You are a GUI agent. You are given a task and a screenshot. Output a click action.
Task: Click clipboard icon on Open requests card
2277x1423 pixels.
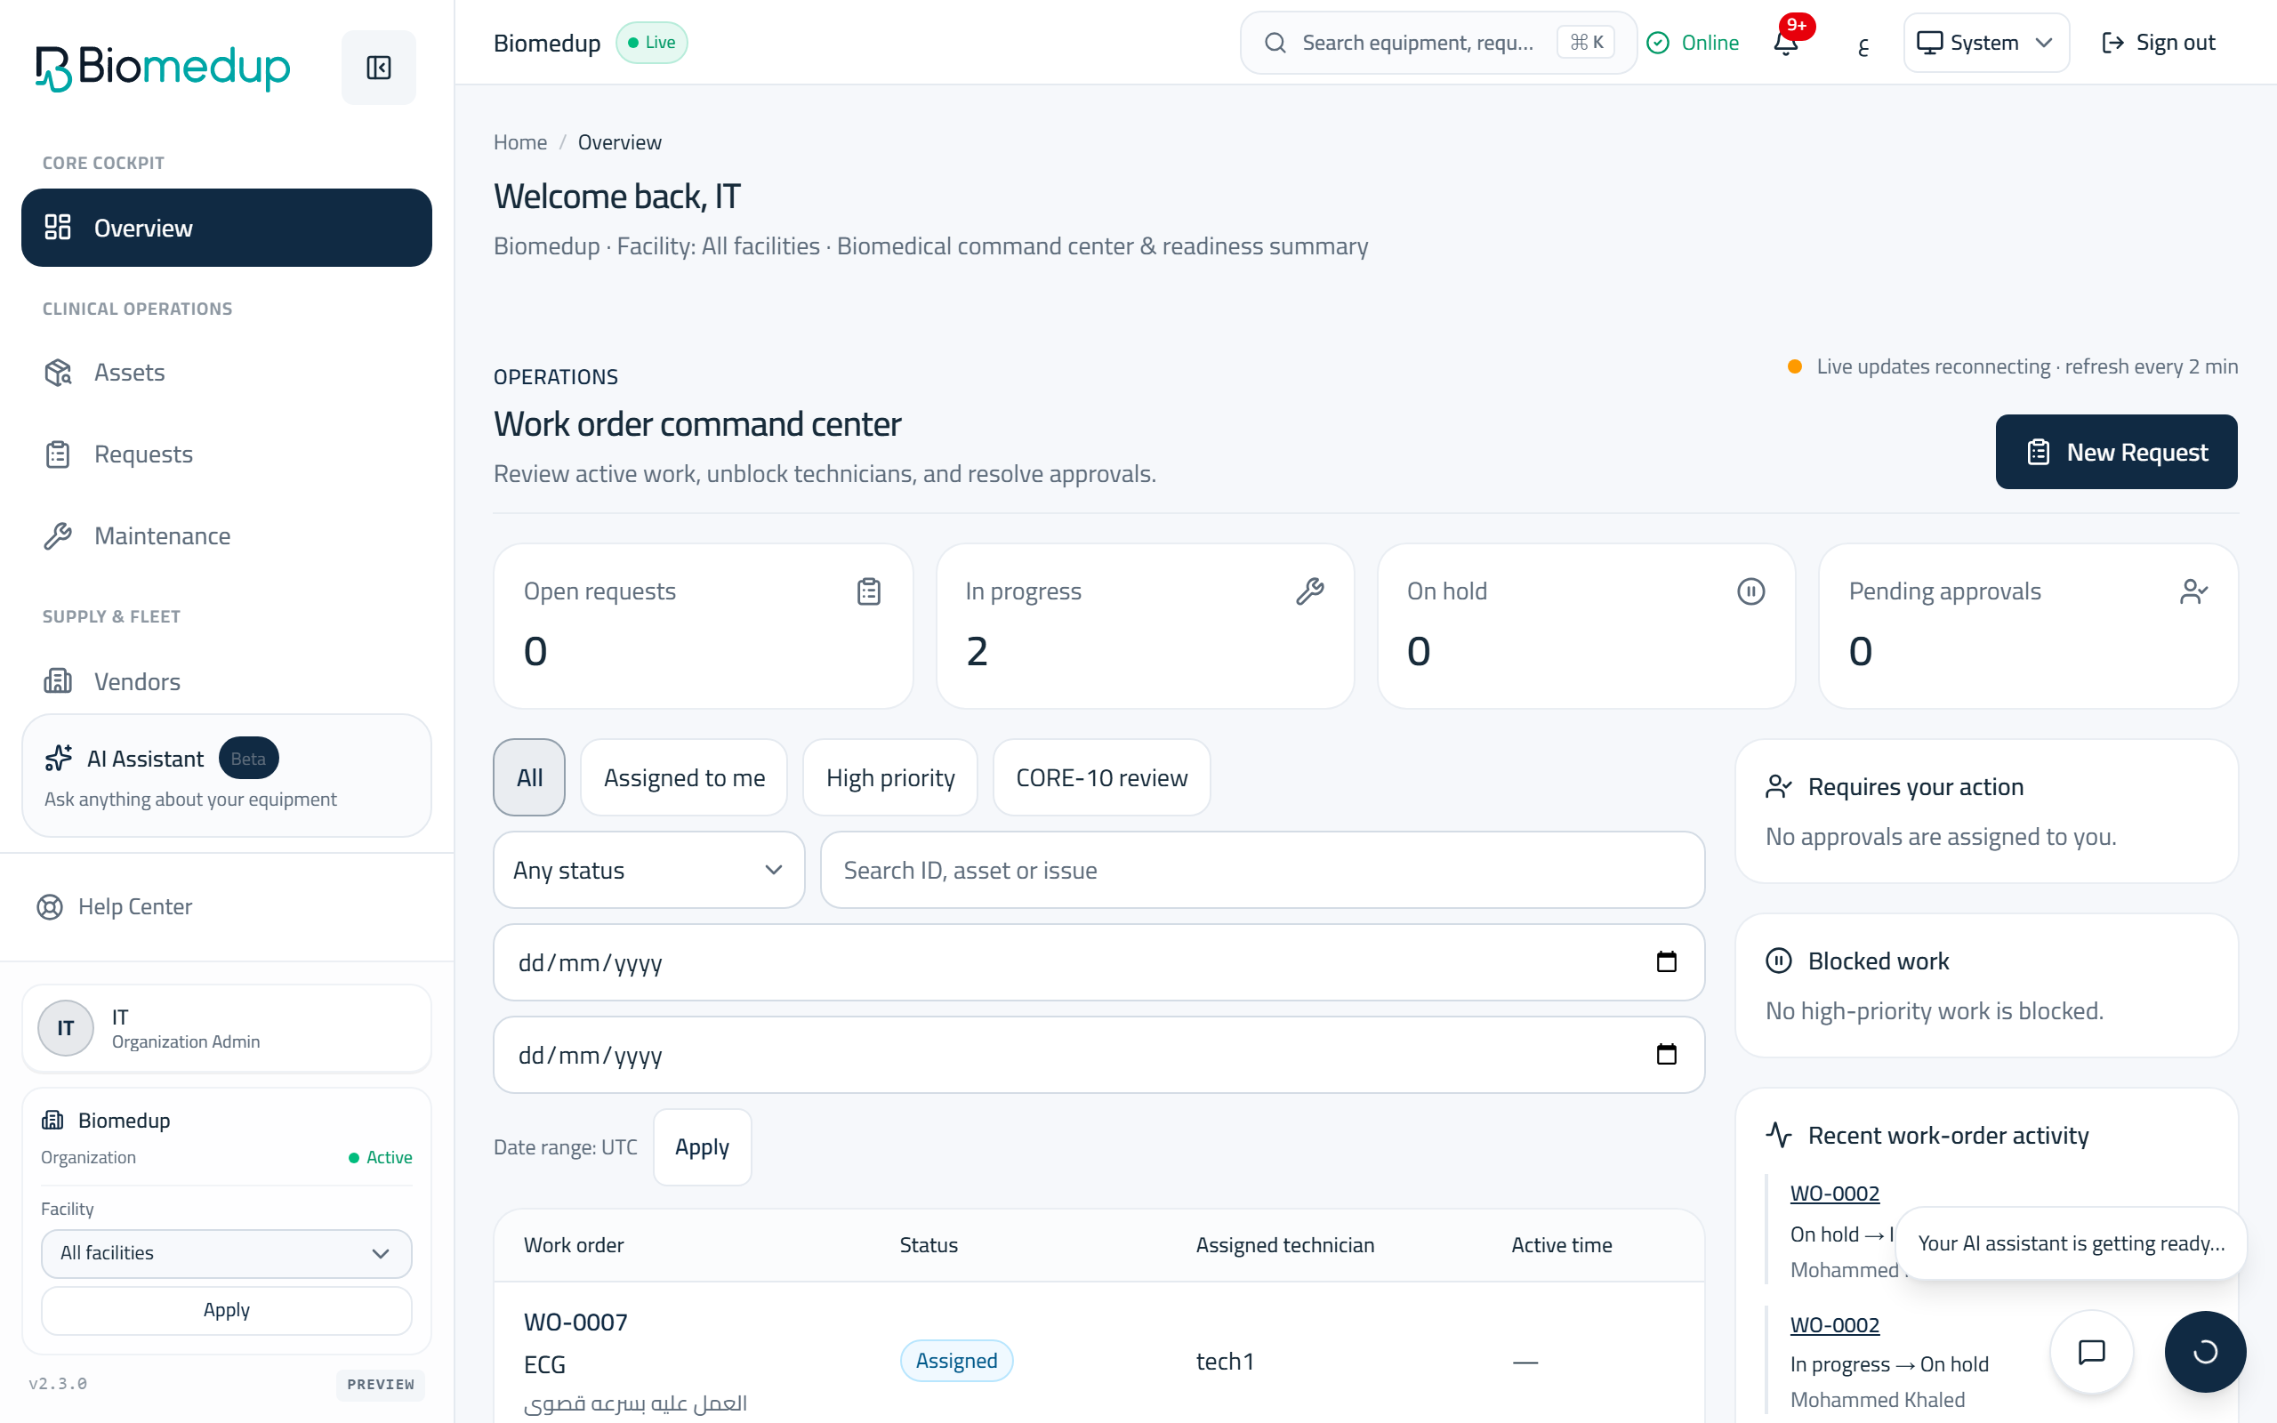(x=868, y=591)
